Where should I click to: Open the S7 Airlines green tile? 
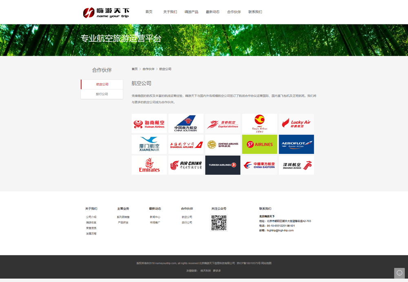(x=259, y=144)
